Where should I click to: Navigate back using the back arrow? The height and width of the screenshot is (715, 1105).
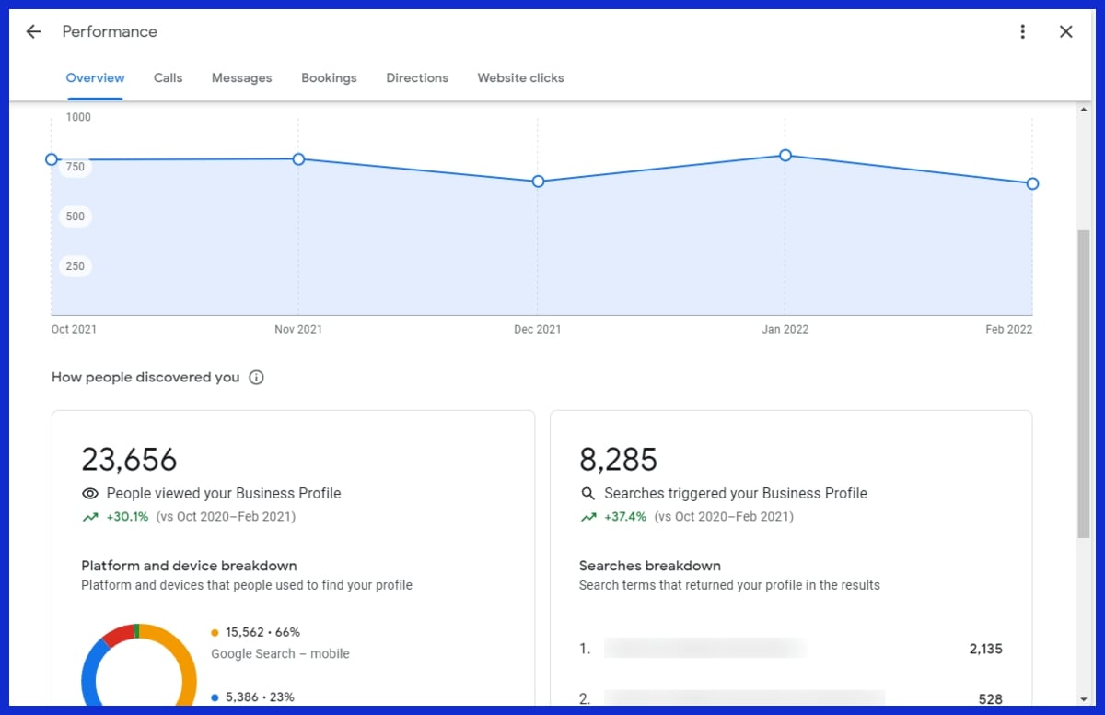pos(33,30)
